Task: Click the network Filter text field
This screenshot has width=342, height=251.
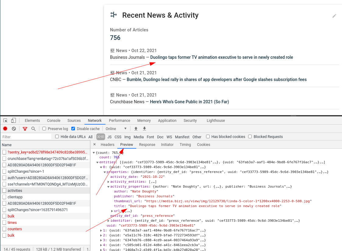Action: 26,136
